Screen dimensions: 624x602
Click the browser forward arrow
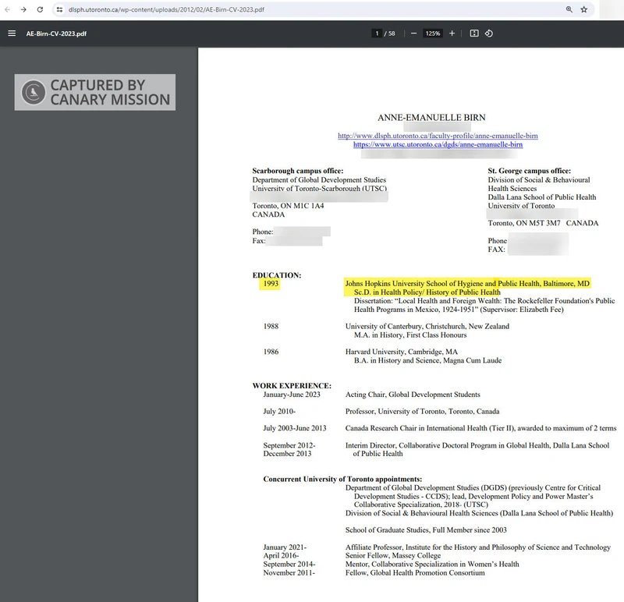coord(23,9)
